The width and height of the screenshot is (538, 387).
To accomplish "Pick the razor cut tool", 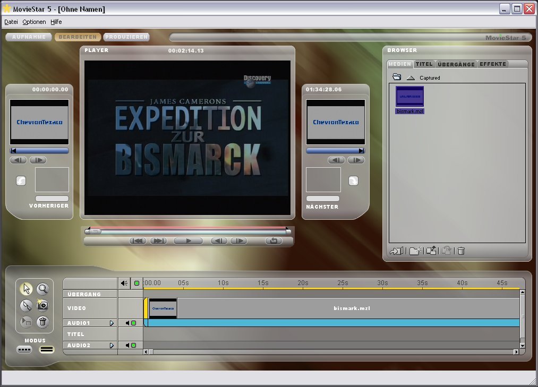I will click(26, 305).
